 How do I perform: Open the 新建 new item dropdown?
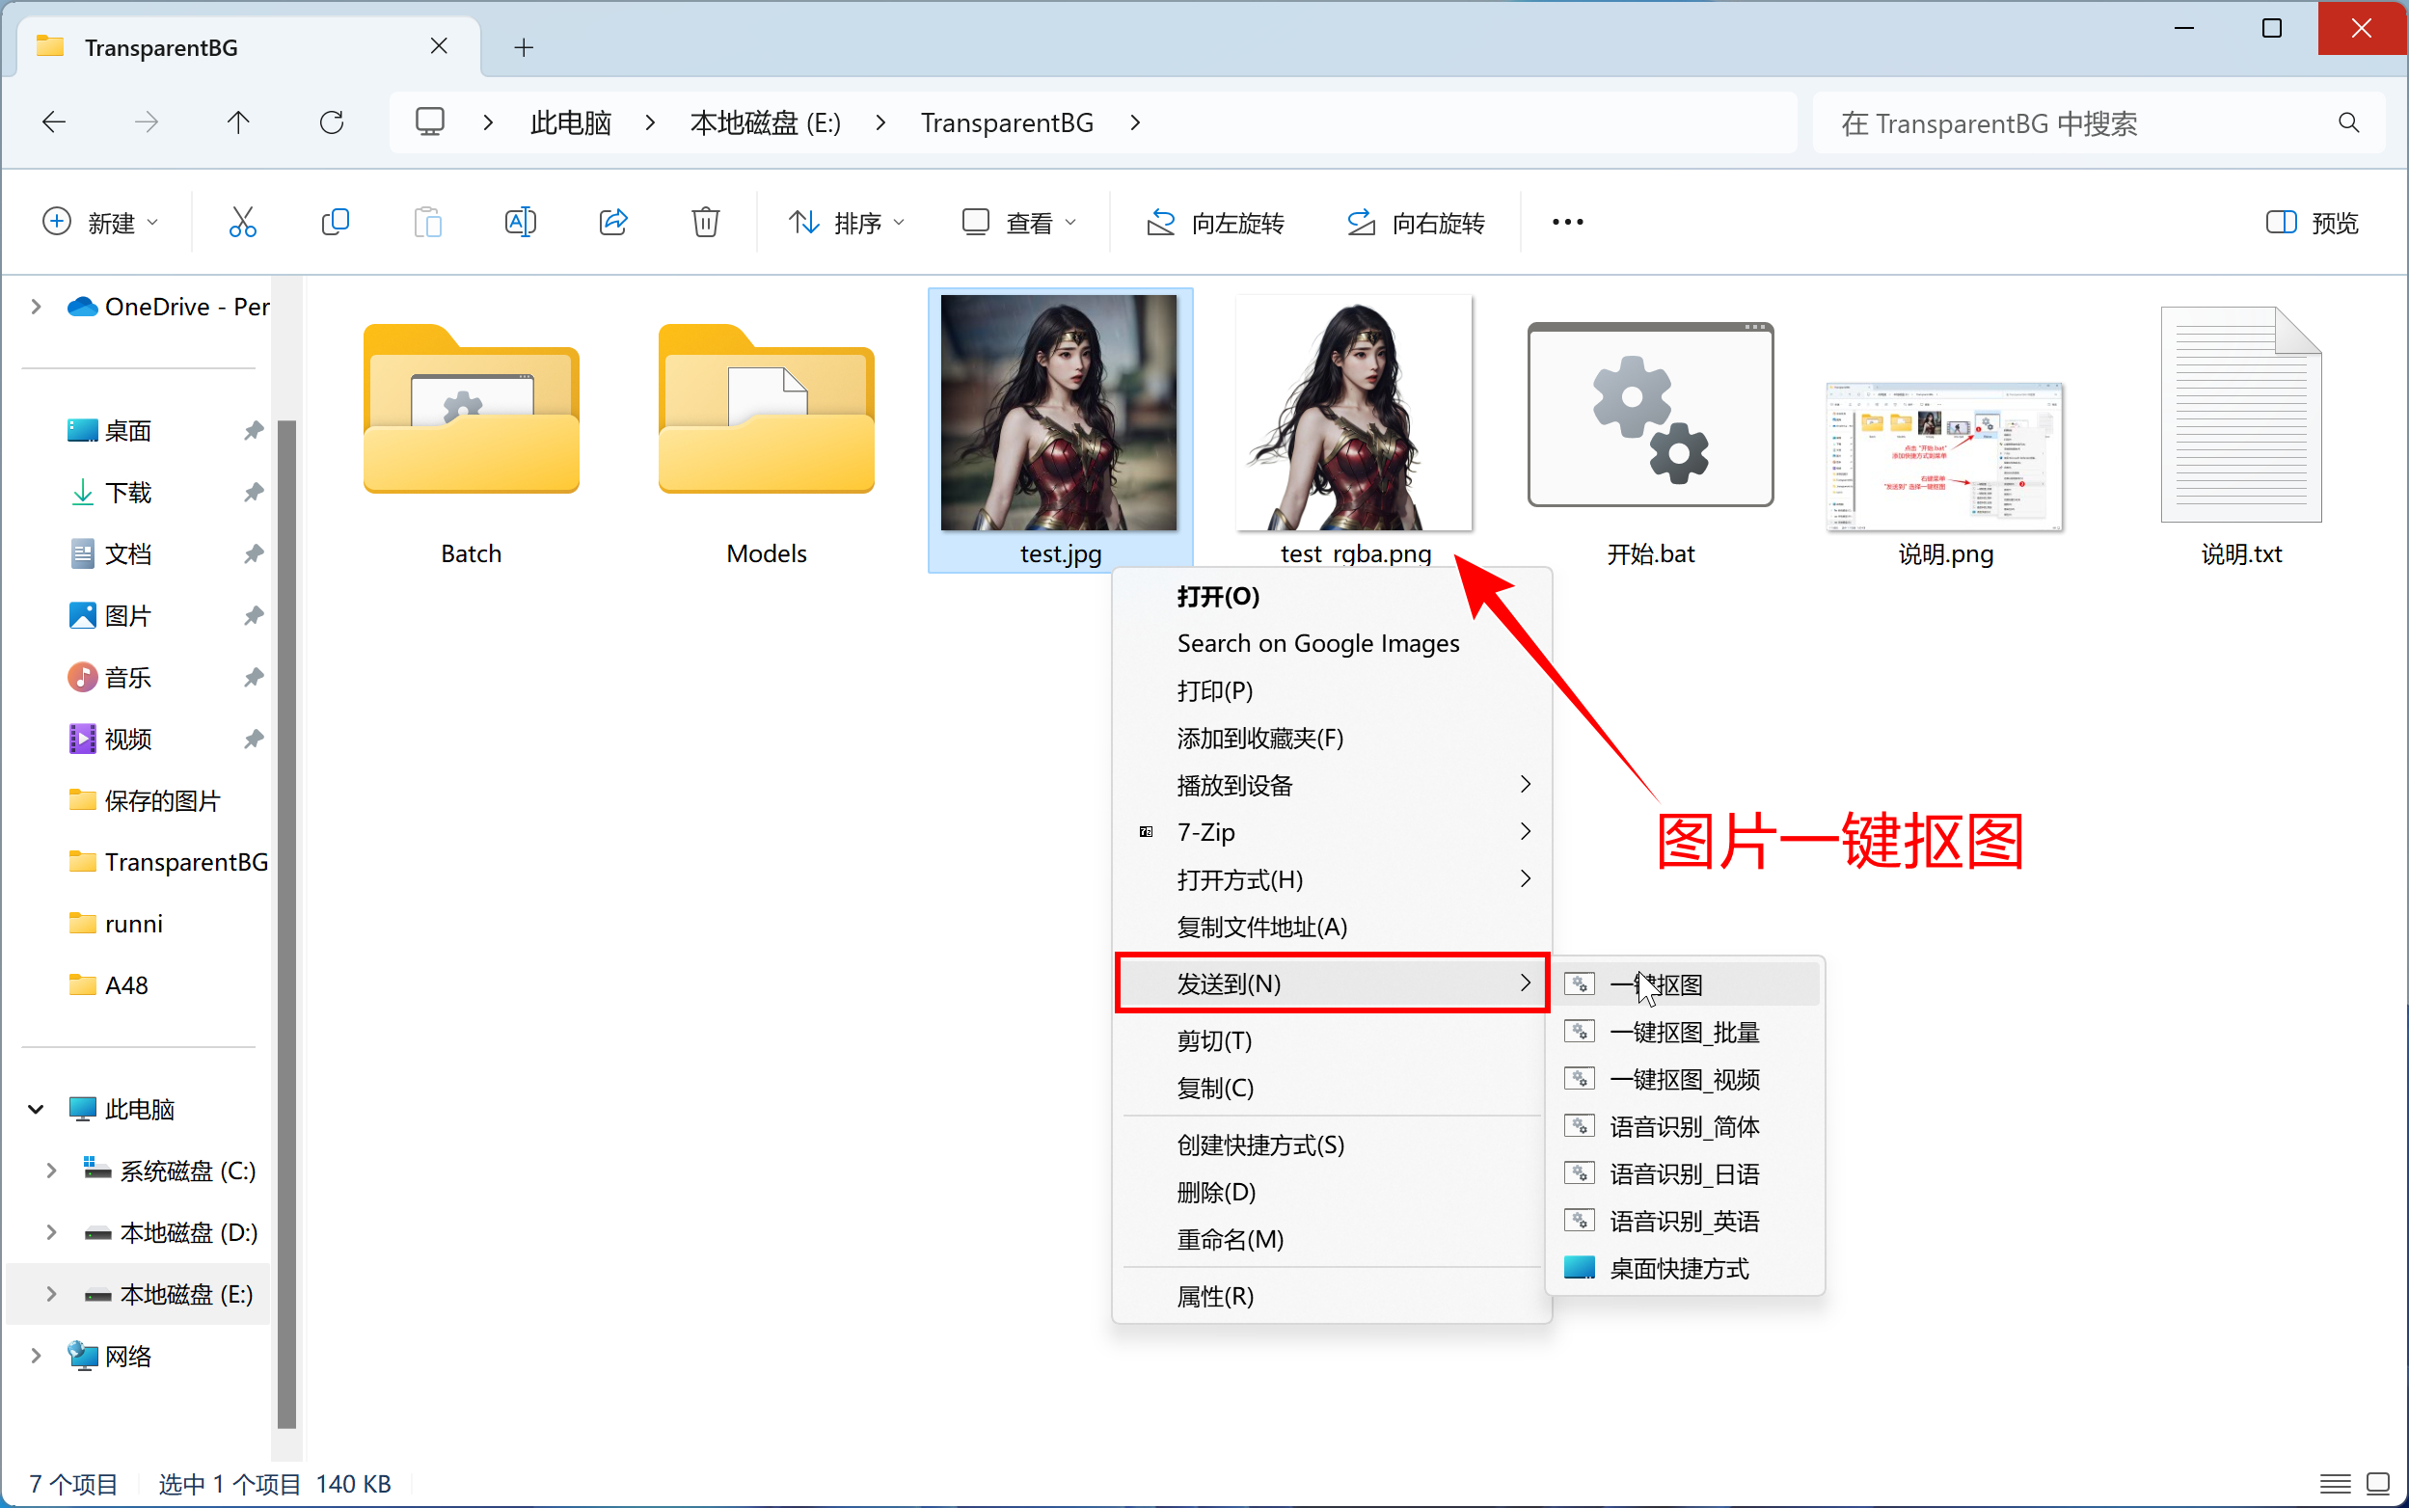(99, 223)
